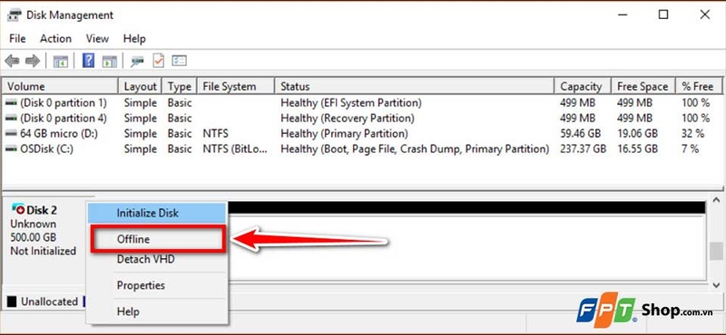Select the (Disk 0 partition 1) volume row
The height and width of the screenshot is (335, 726).
[363, 102]
